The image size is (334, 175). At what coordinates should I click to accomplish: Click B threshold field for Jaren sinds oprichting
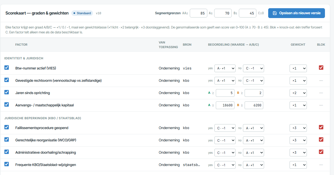254,93
